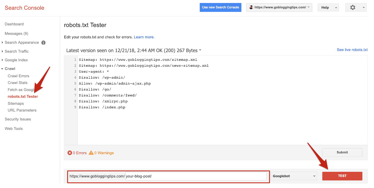Viewport: 374px width, 188px height.
Task: Open Web Tools page
Action: [14, 129]
